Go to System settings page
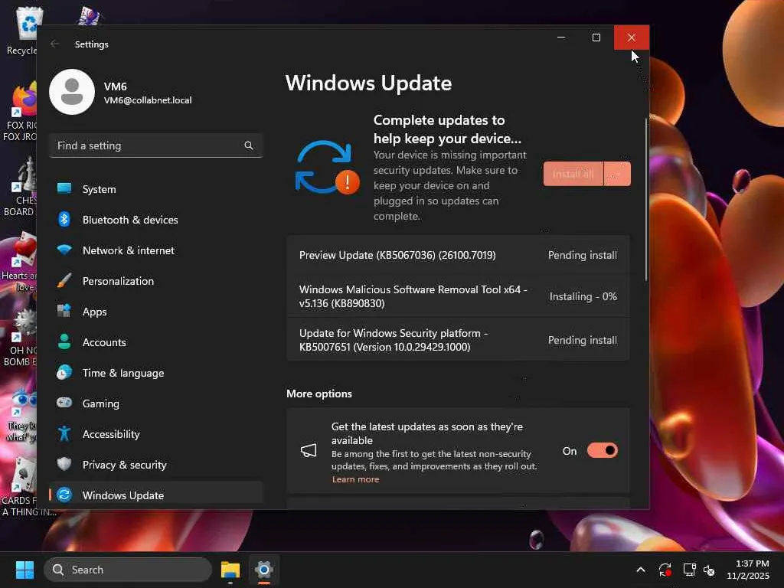Image resolution: width=784 pixels, height=588 pixels. [156, 189]
